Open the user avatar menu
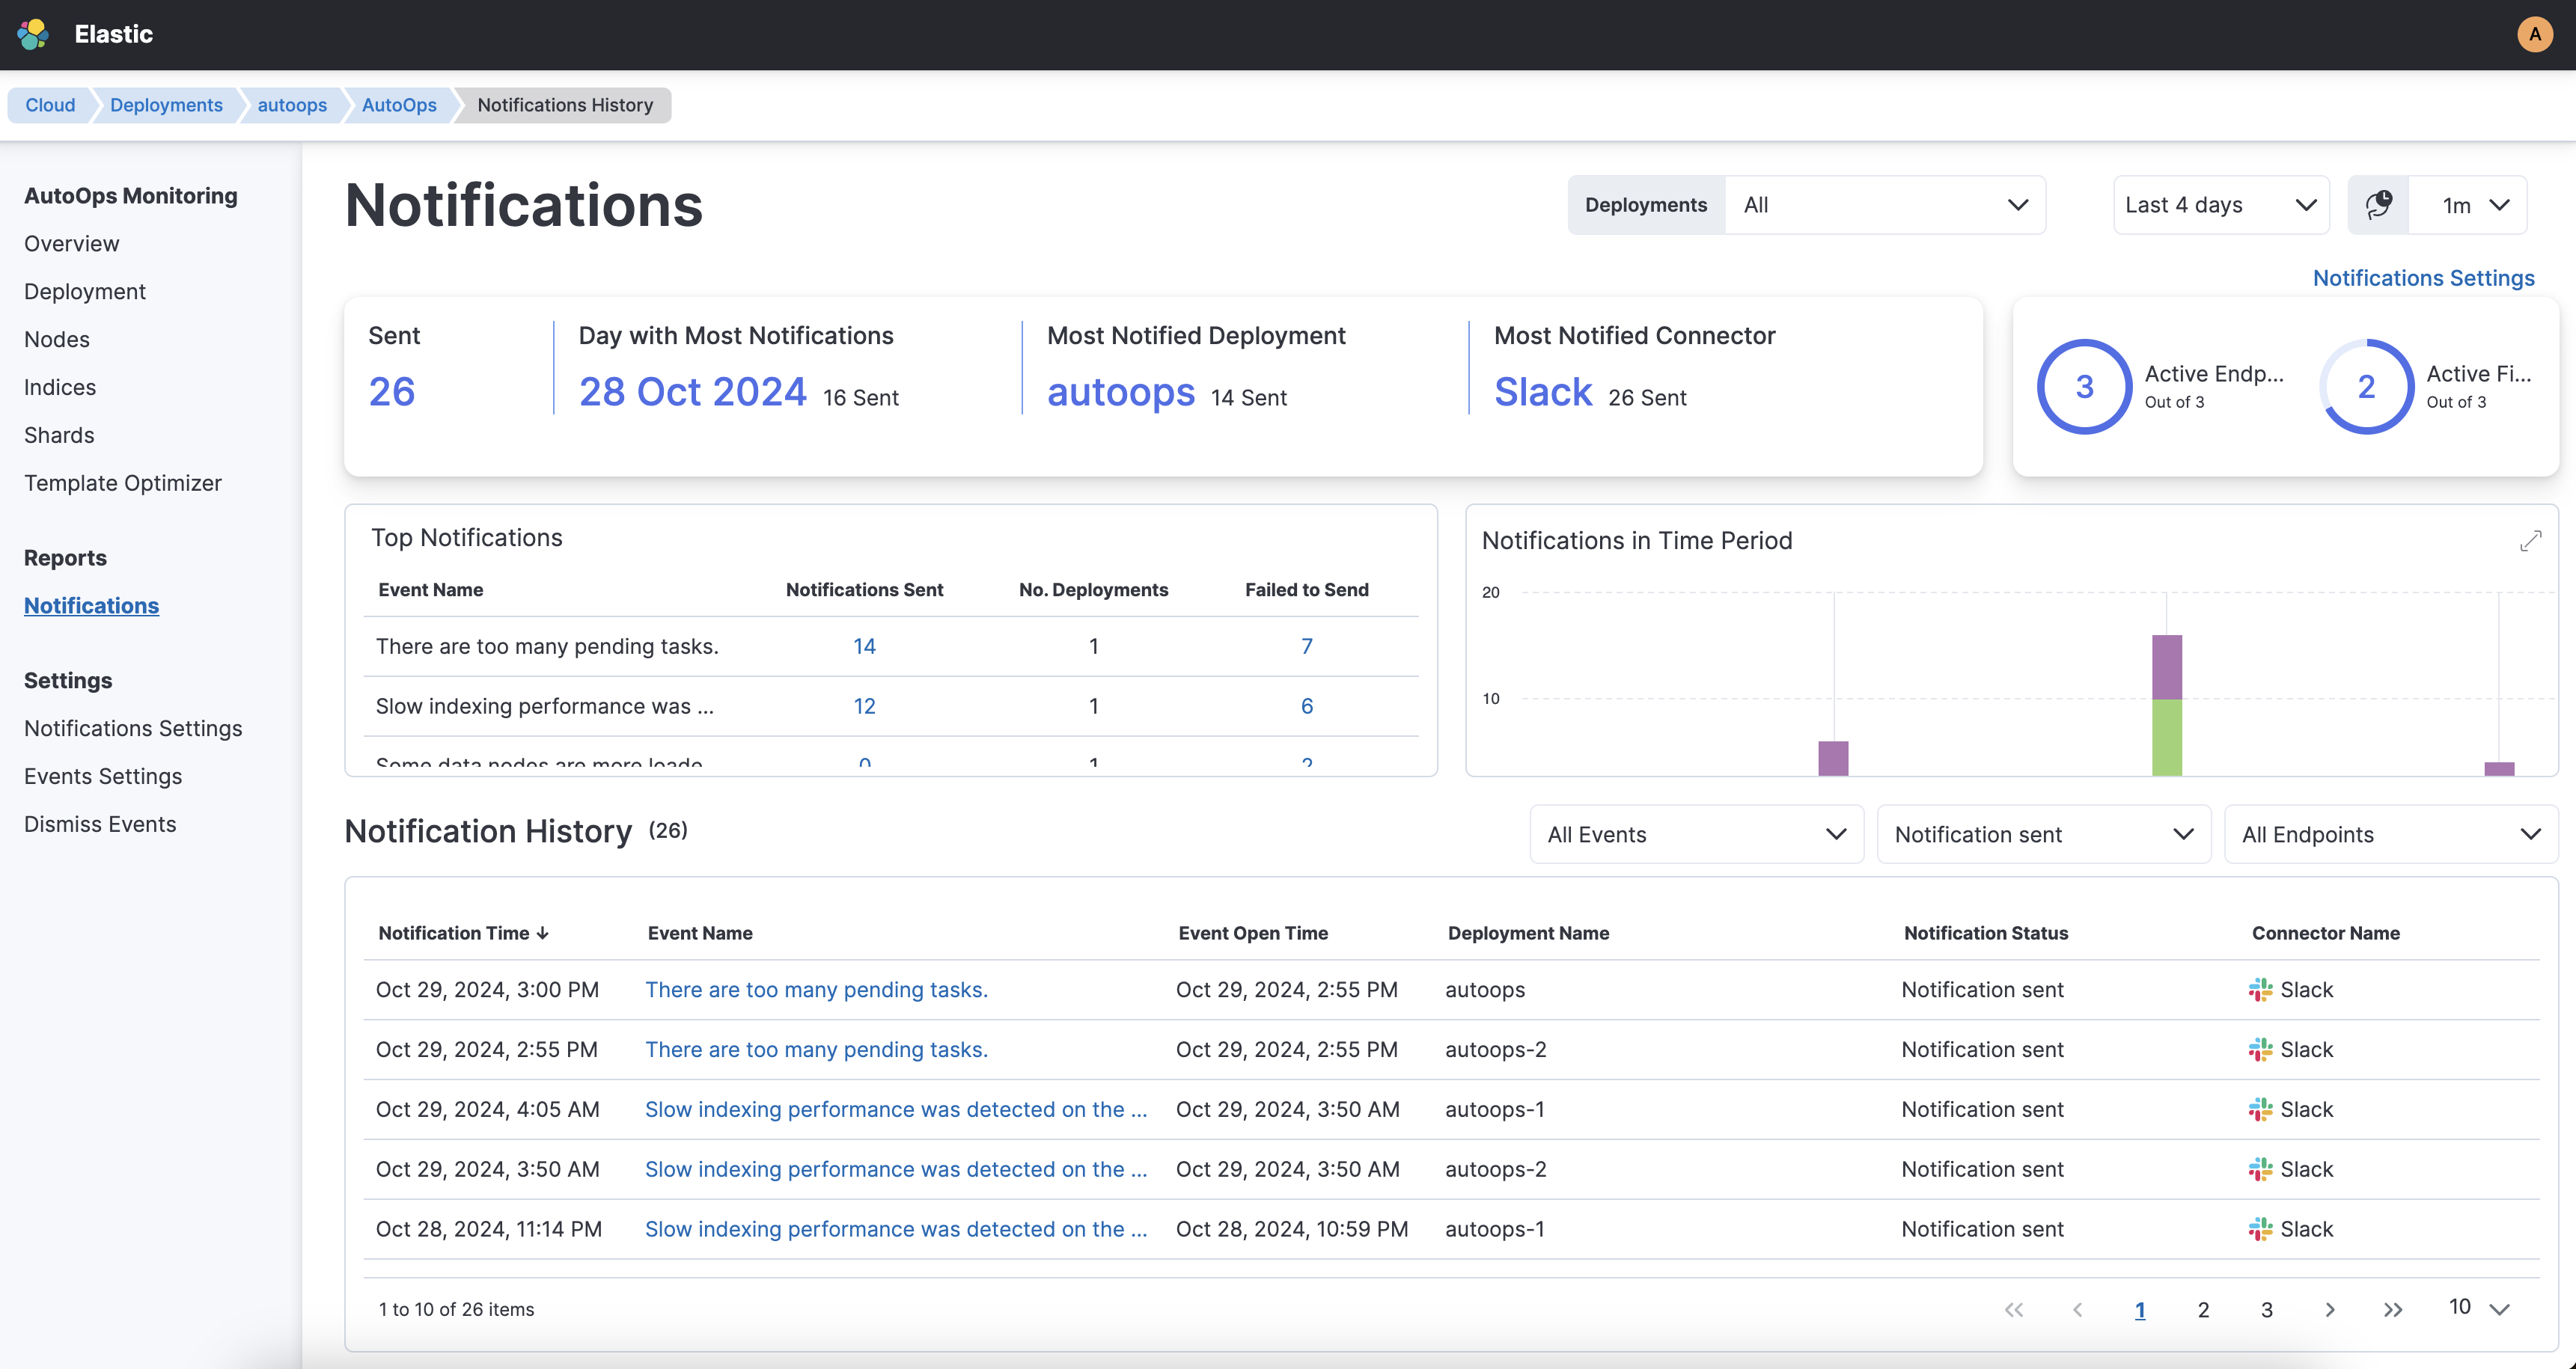Image resolution: width=2576 pixels, height=1369 pixels. (x=2534, y=33)
